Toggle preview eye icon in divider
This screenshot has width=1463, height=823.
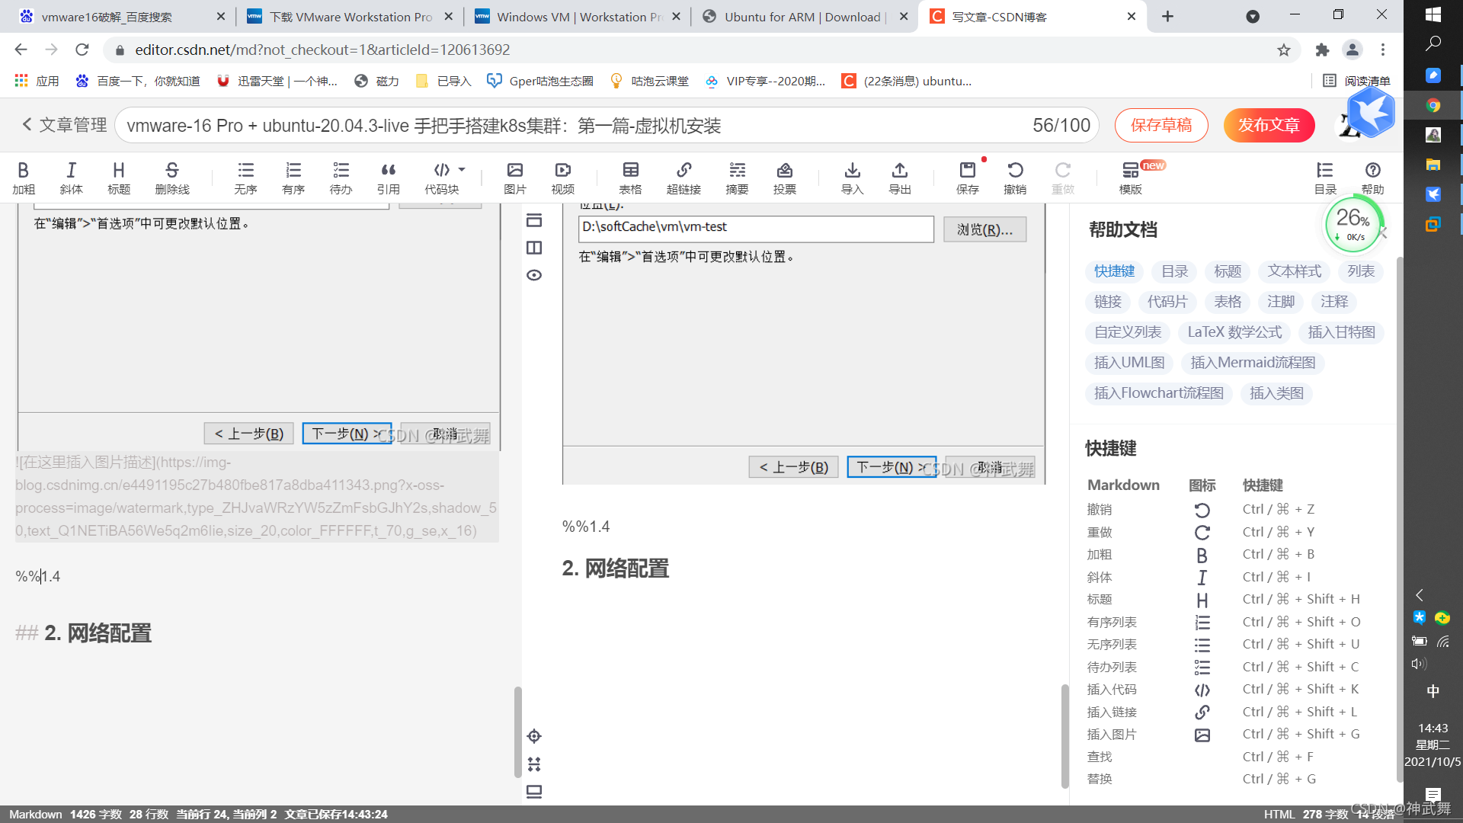(x=534, y=275)
